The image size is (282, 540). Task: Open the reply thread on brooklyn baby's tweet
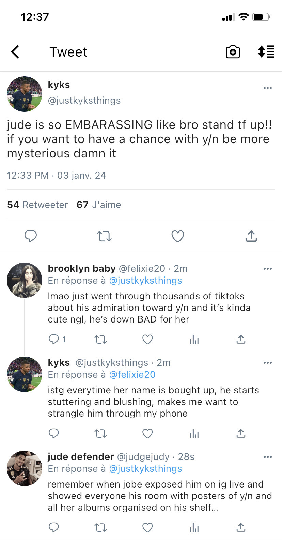tap(54, 339)
